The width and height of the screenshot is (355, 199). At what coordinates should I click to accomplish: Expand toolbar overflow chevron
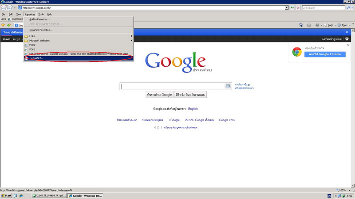(x=353, y=24)
